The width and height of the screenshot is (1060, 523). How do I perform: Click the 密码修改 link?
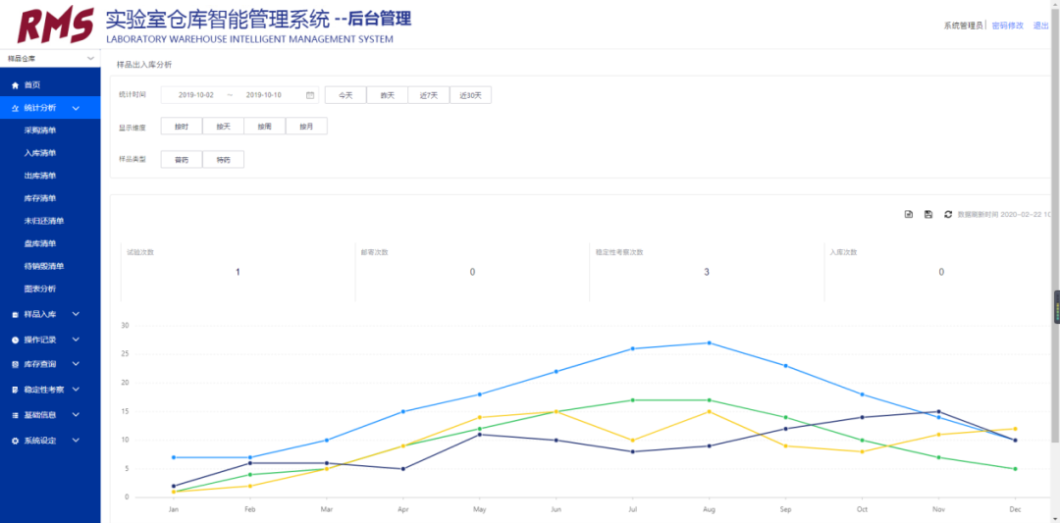click(1007, 26)
